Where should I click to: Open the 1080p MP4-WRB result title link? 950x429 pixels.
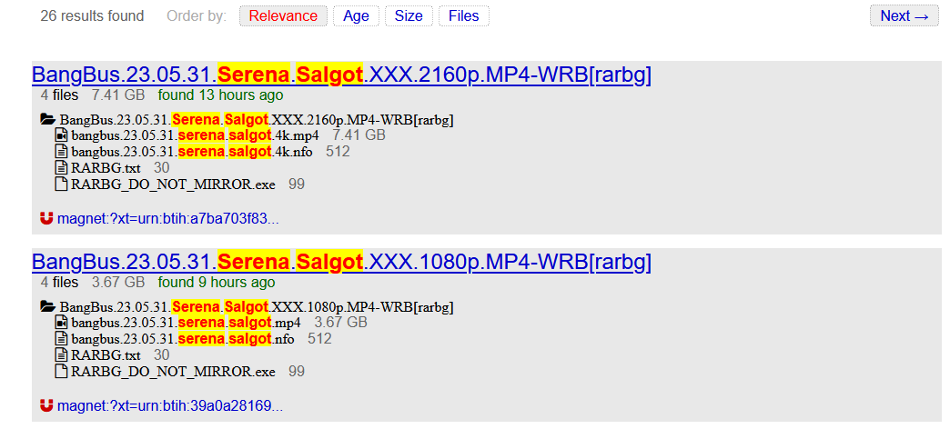coord(342,262)
